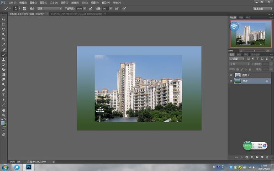
Task: Add a layer mask from Layers panel footer
Action: (247, 157)
